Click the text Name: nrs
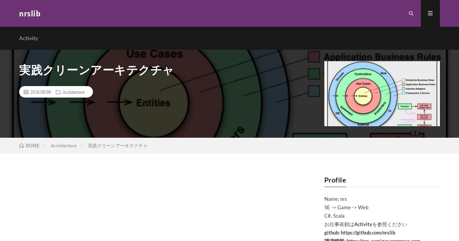 335,199
